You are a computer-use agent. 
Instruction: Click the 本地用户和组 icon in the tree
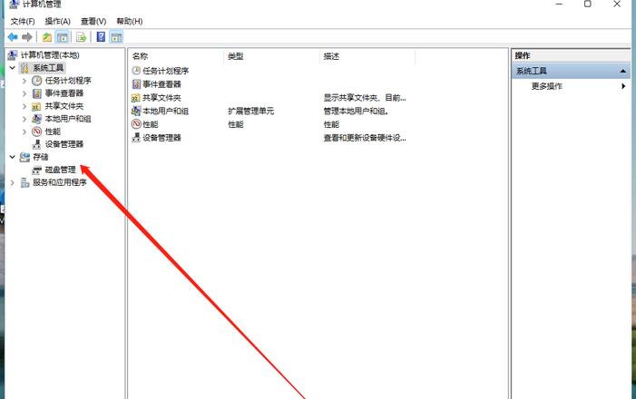coord(37,119)
